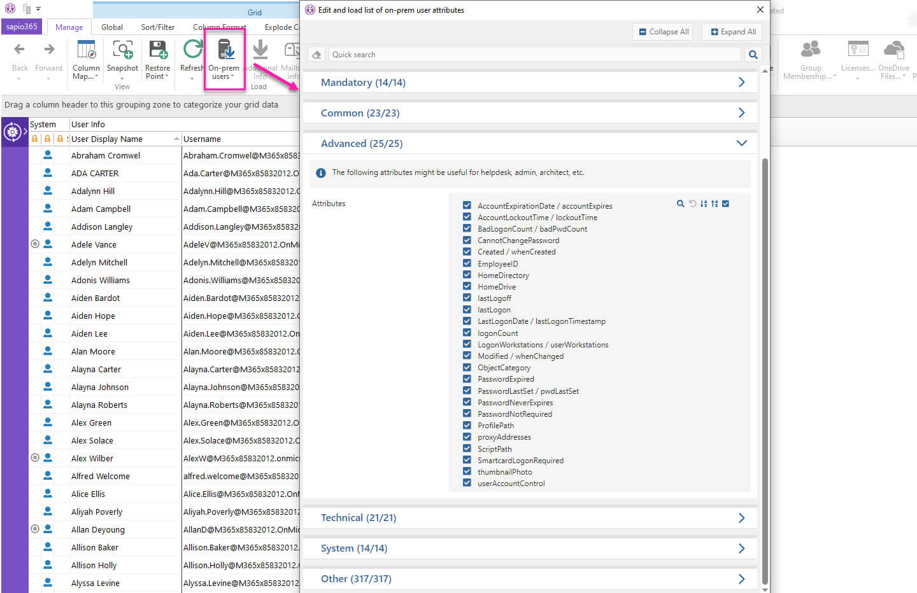Switch to the Global ribbon tab
The image size is (917, 593).
pyautogui.click(x=112, y=27)
